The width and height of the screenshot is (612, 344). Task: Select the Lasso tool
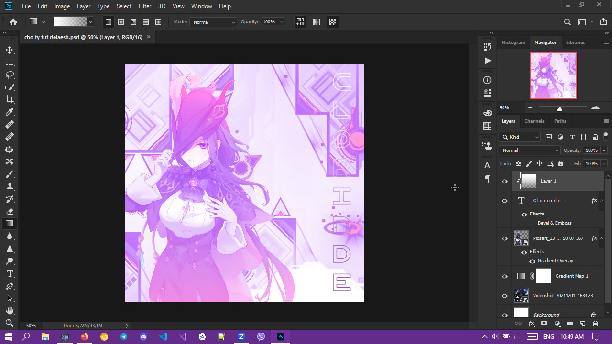coord(9,75)
